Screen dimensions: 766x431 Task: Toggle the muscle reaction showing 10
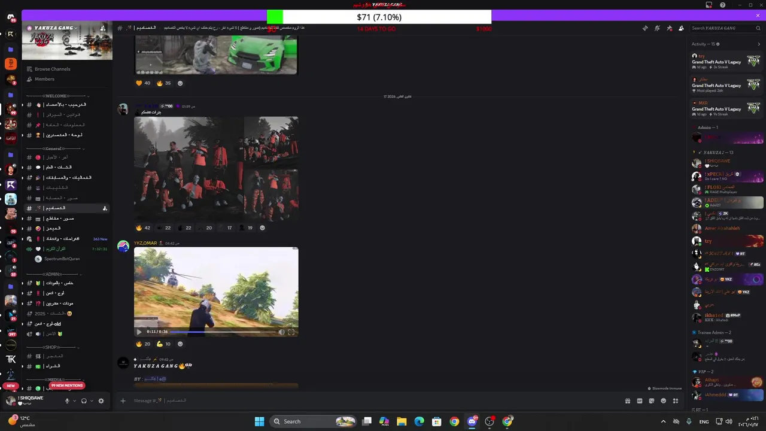click(x=163, y=344)
